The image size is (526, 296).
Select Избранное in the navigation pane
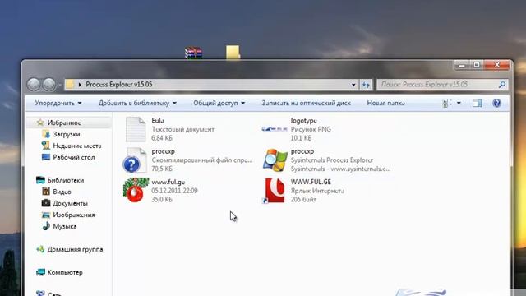point(64,123)
